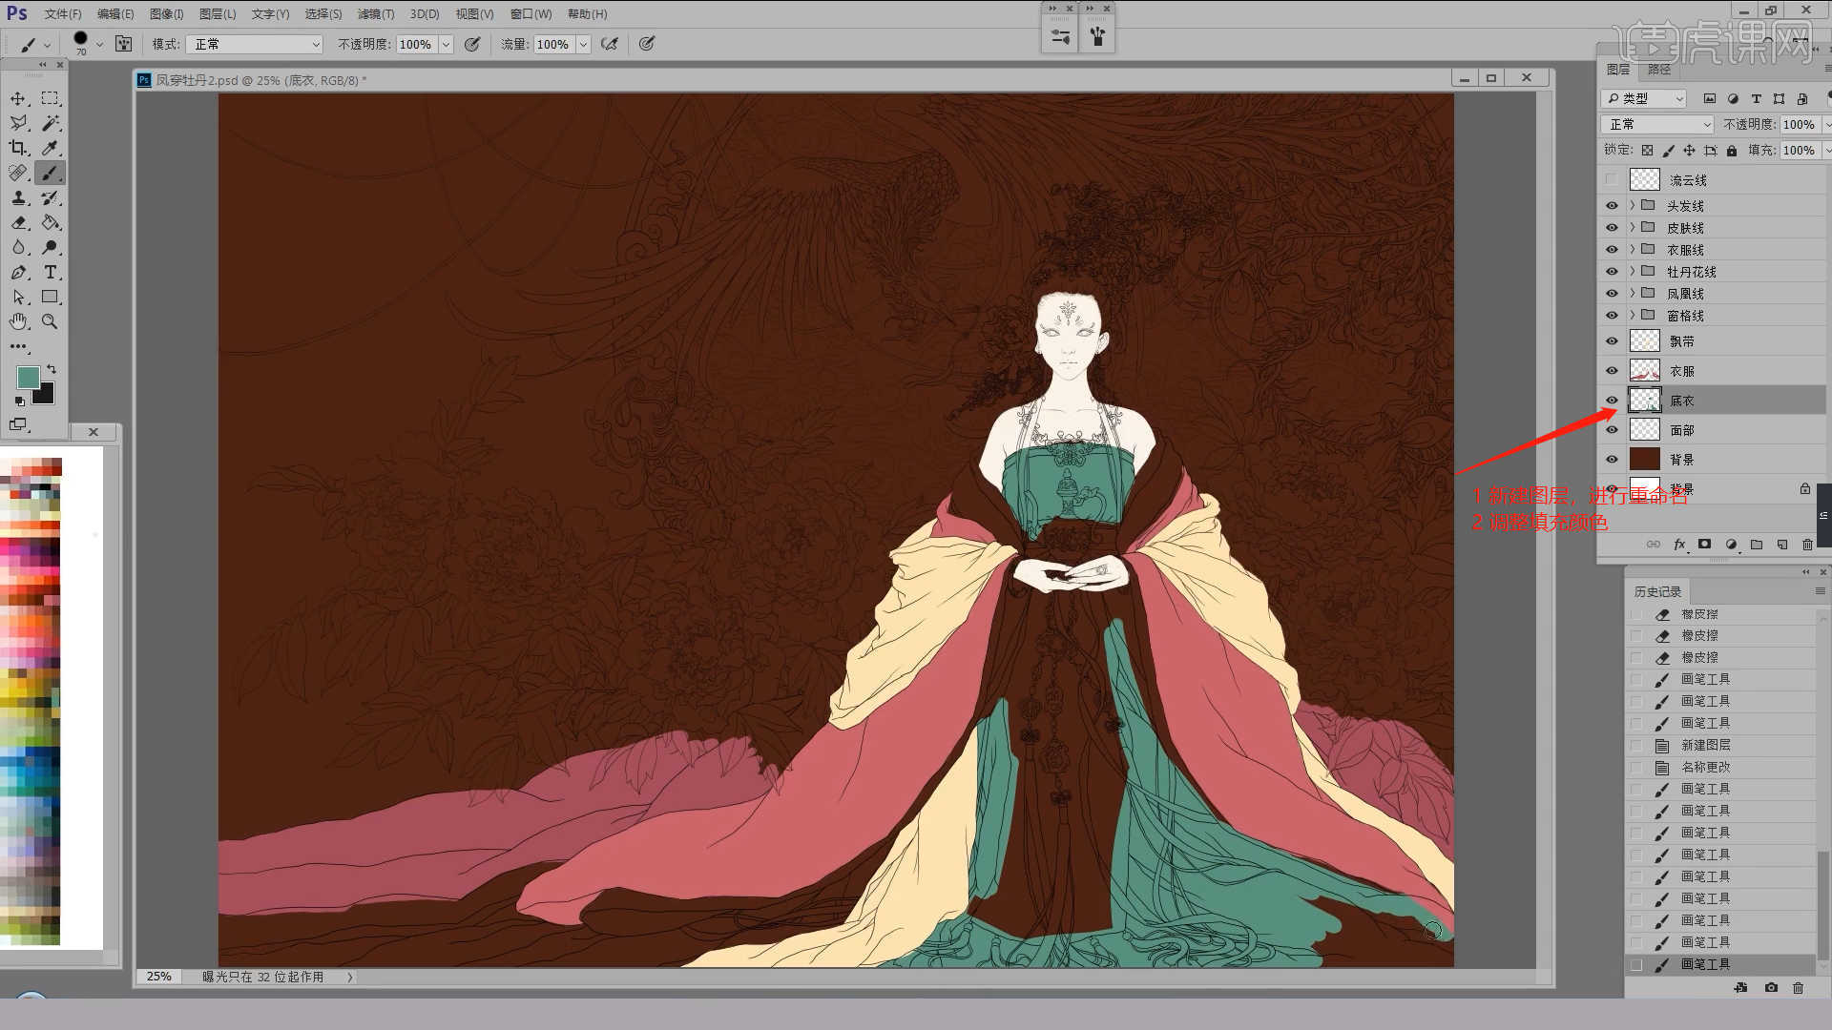
Task: Select the Crop tool
Action: click(x=18, y=148)
